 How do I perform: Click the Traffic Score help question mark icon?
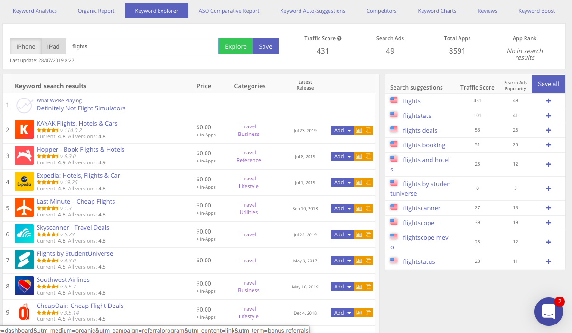339,38
